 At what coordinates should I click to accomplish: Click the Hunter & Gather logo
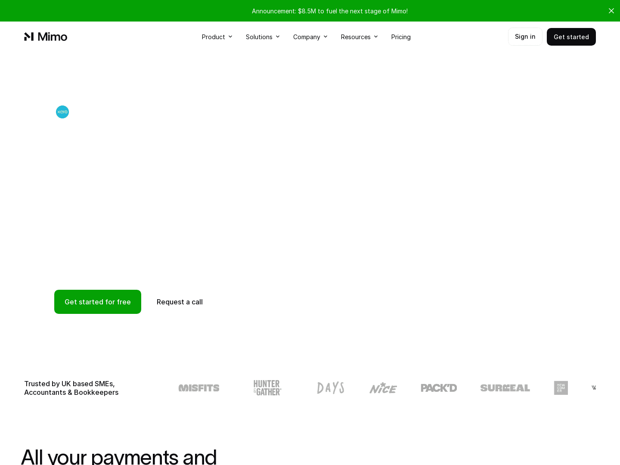coord(267,387)
